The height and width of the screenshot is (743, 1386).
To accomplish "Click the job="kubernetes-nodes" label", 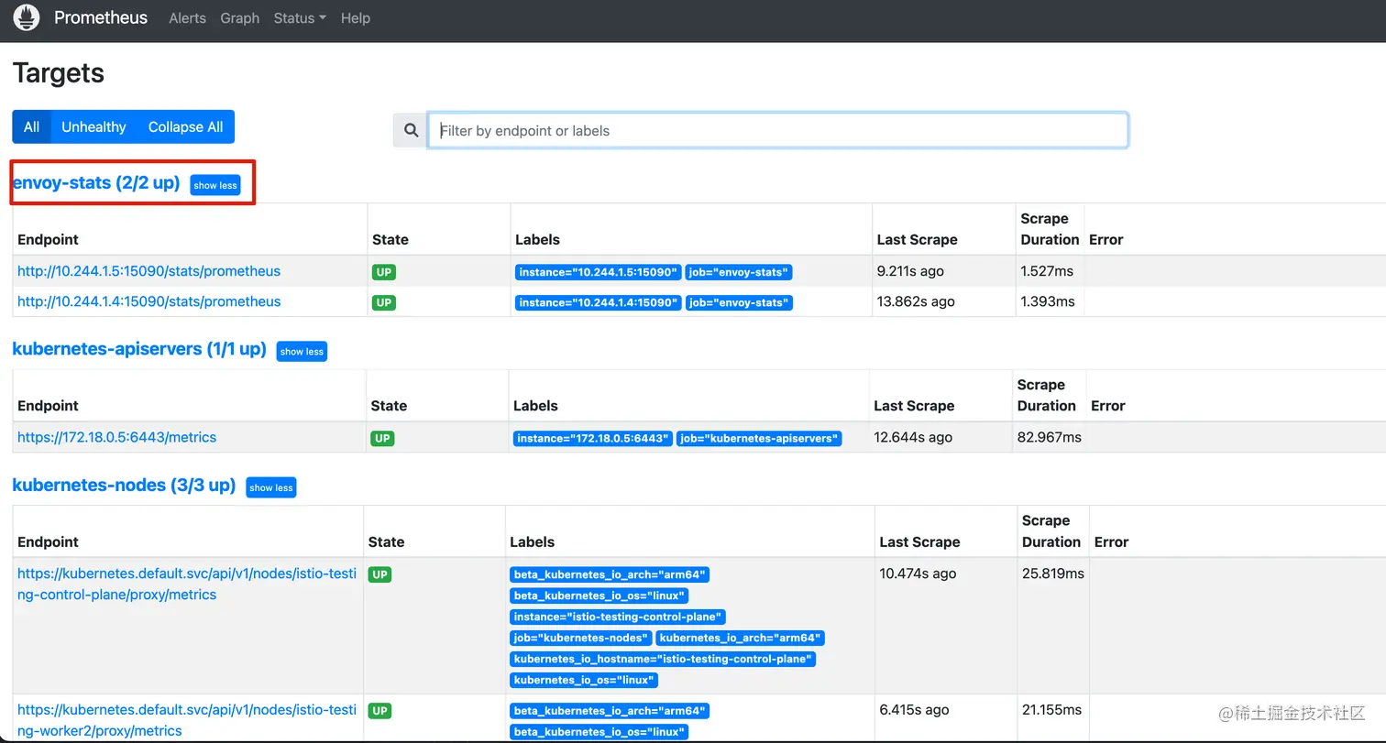I will coord(581,638).
